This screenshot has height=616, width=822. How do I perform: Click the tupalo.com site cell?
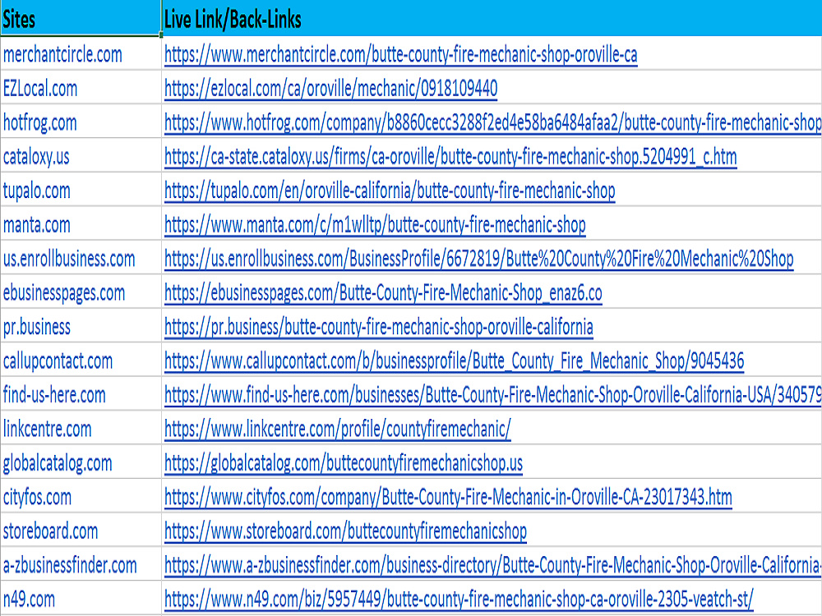click(x=81, y=190)
